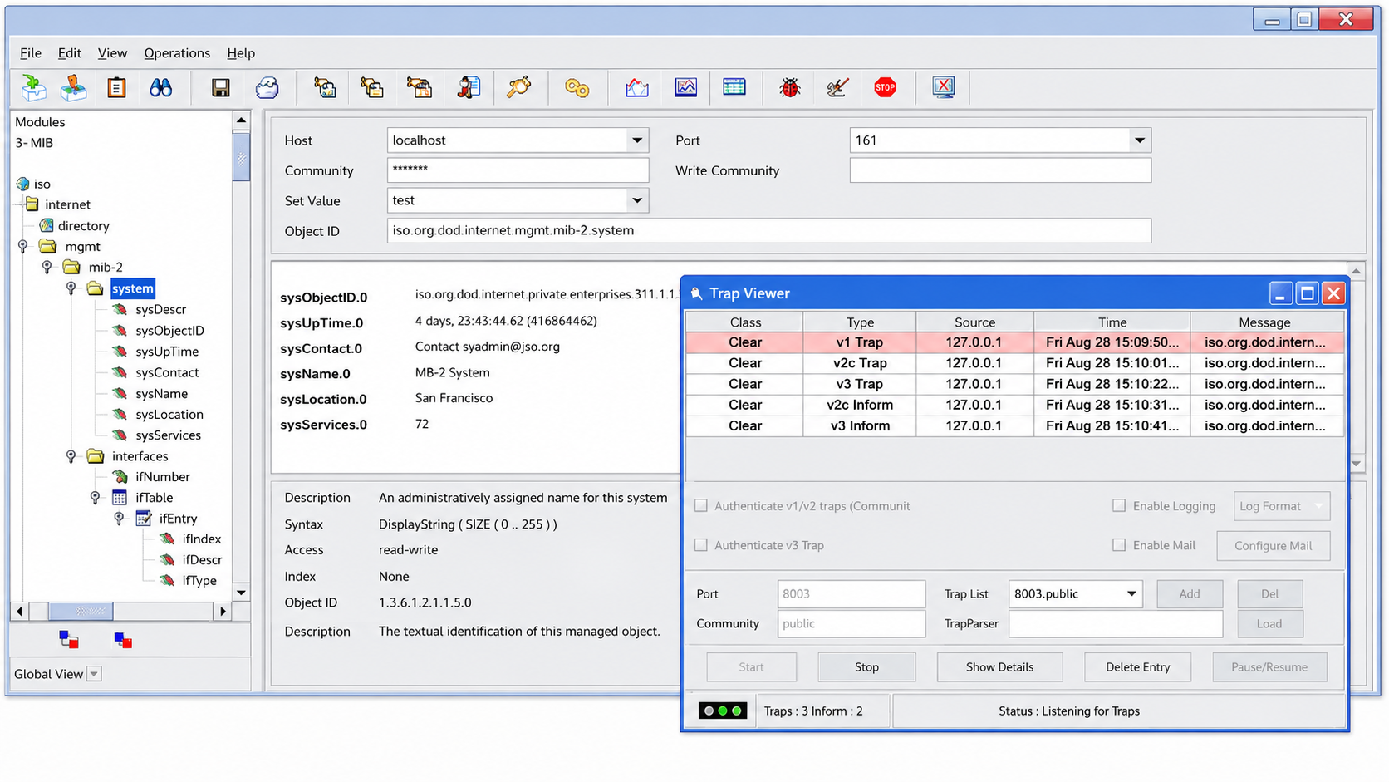Toggle Authenticate v3 Trap checkbox
Viewport: 1389px width, 782px height.
[x=701, y=545]
